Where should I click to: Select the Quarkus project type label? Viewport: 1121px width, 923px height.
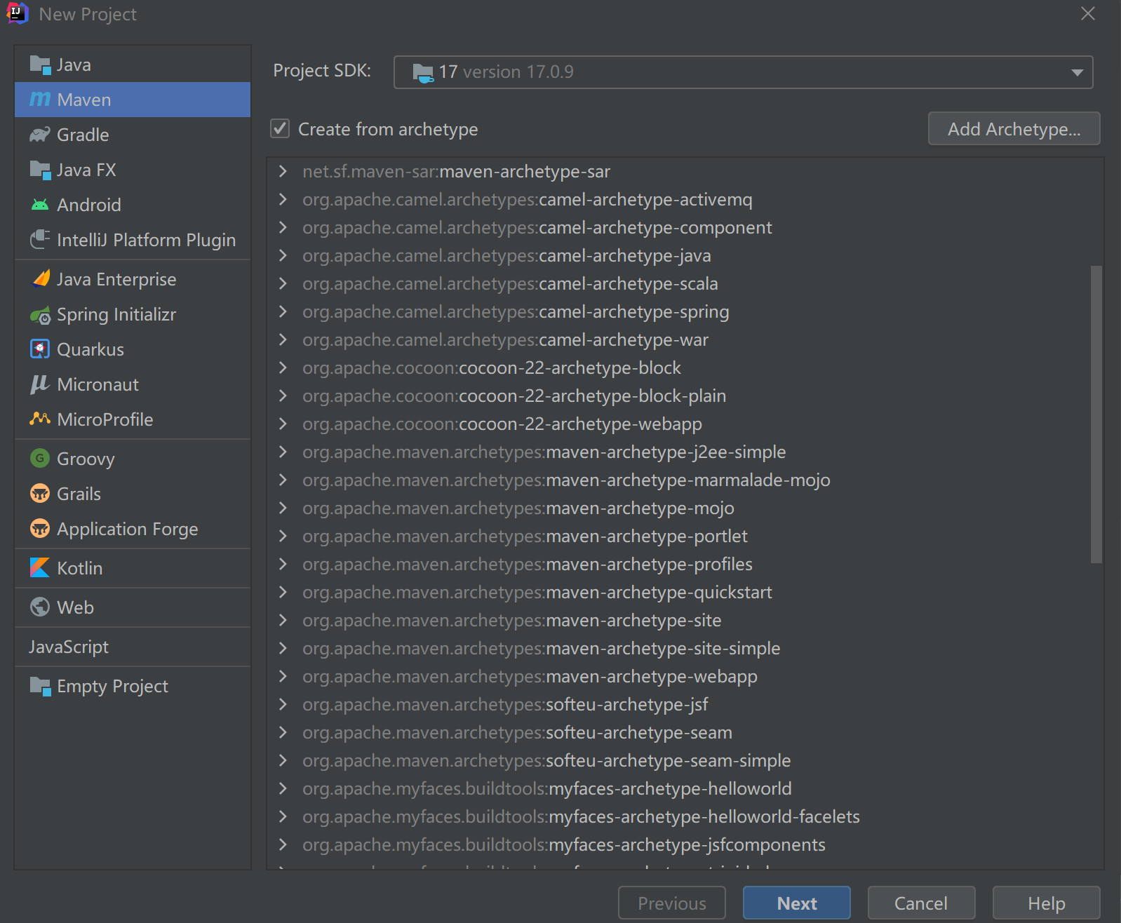click(x=90, y=349)
